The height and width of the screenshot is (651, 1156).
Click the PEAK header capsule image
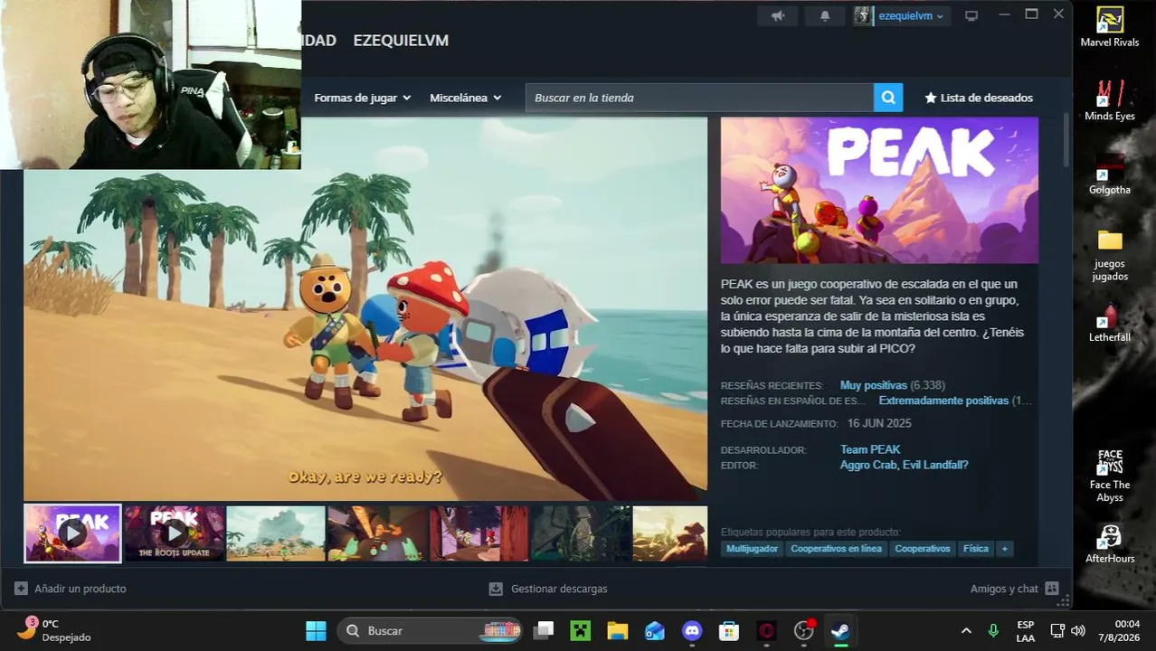pyautogui.click(x=879, y=191)
